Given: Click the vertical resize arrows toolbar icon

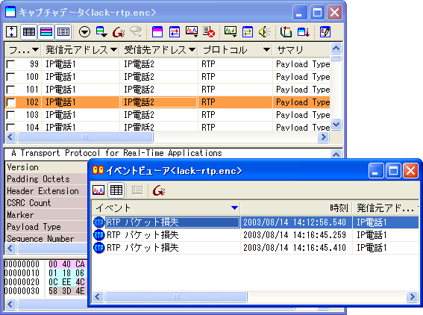Looking at the screenshot, I should 12,32.
